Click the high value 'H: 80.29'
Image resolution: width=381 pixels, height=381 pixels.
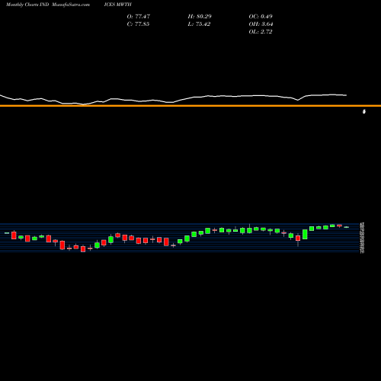200,17
